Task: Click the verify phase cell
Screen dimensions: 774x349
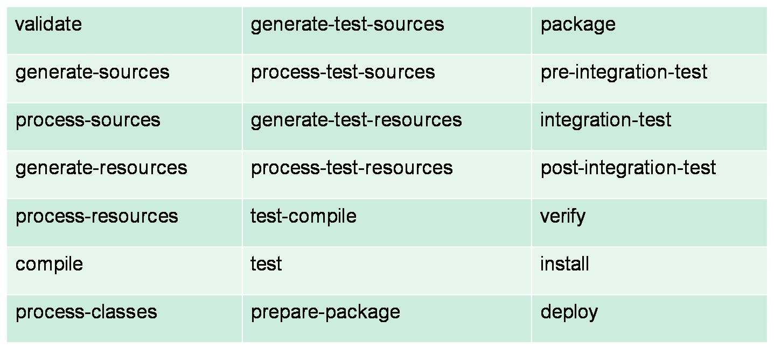Action: point(562,216)
